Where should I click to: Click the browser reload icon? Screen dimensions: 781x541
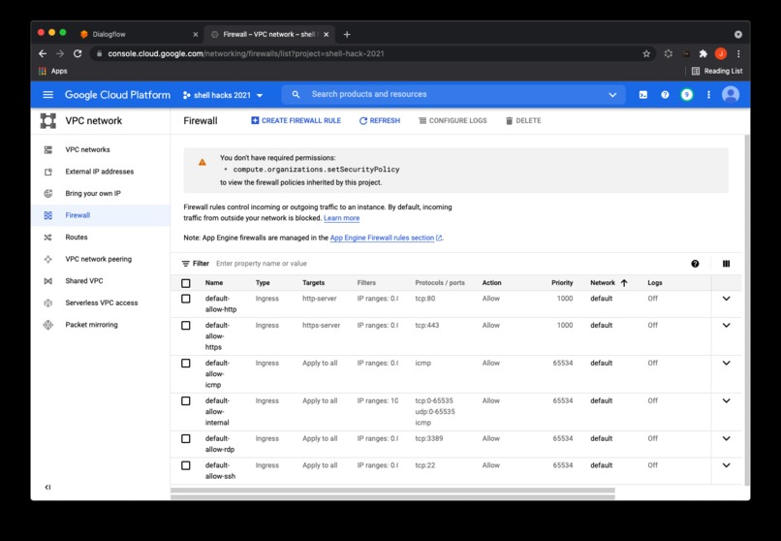(x=78, y=53)
